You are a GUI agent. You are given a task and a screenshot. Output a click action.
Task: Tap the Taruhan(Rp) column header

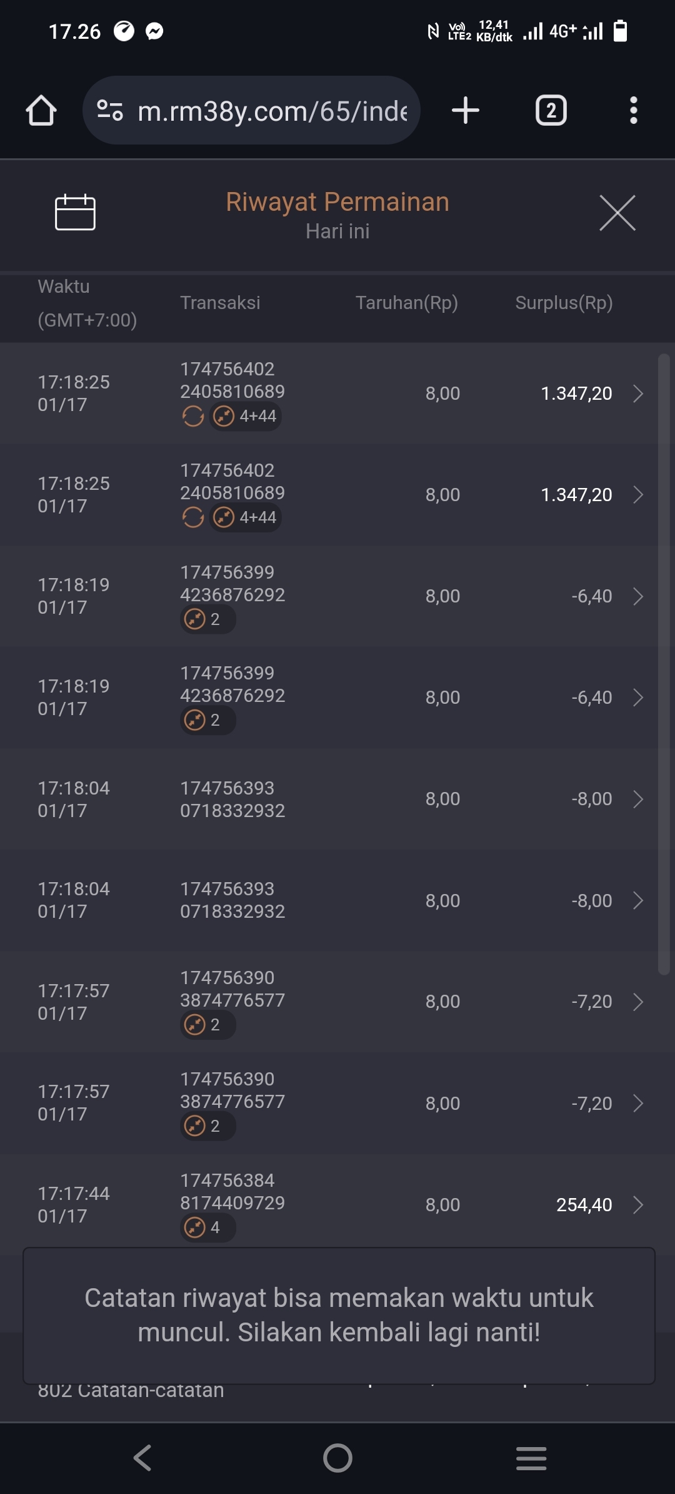click(406, 303)
